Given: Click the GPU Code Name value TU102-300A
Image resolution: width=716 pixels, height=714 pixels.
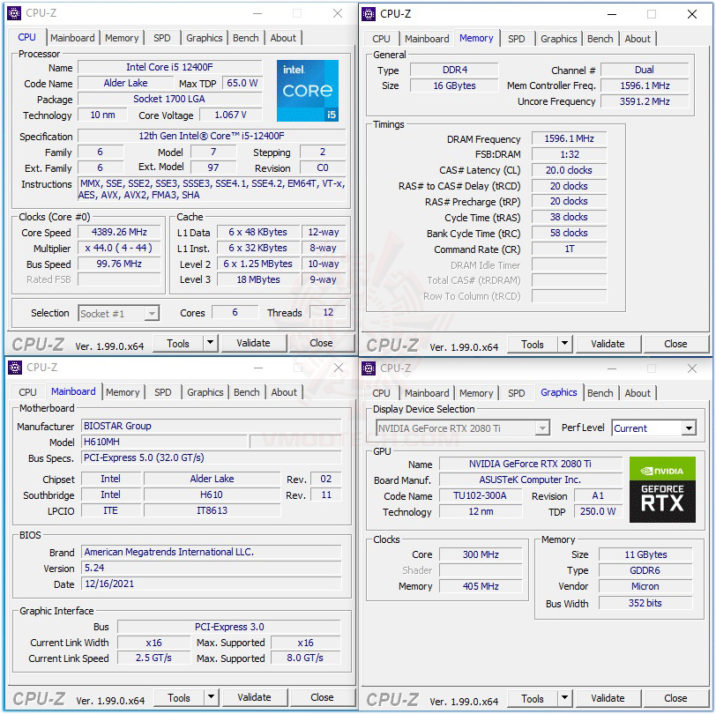Looking at the screenshot, I should pos(480,495).
